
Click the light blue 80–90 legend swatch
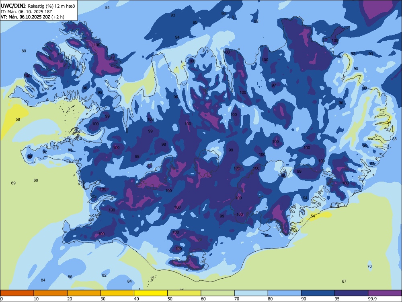pos(284,293)
